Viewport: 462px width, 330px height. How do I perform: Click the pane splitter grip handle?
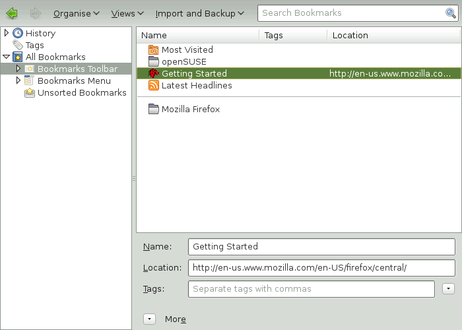(x=134, y=178)
